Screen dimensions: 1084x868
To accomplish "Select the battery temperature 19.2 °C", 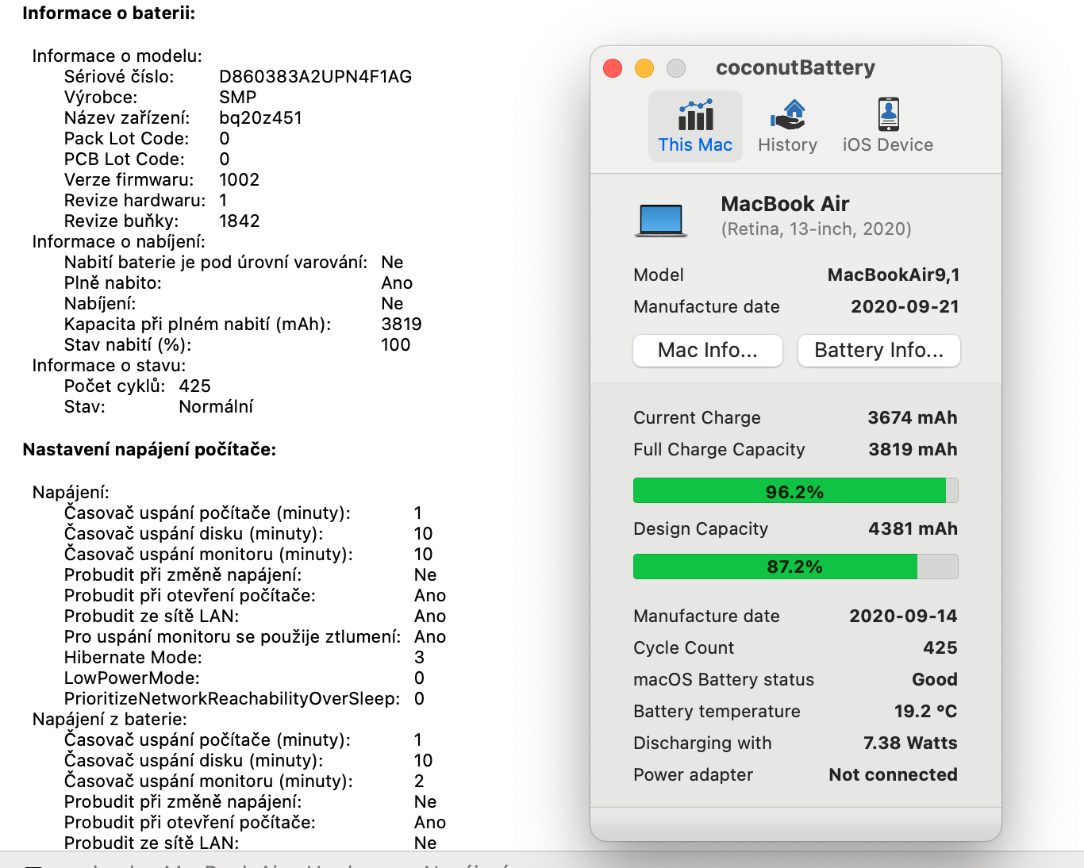I will pos(926,712).
